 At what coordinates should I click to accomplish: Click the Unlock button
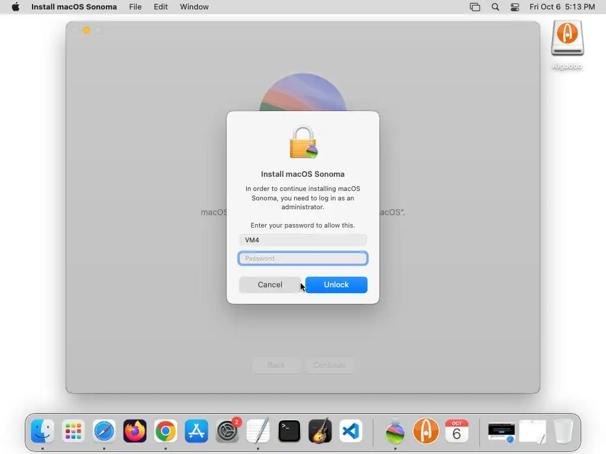[336, 285]
